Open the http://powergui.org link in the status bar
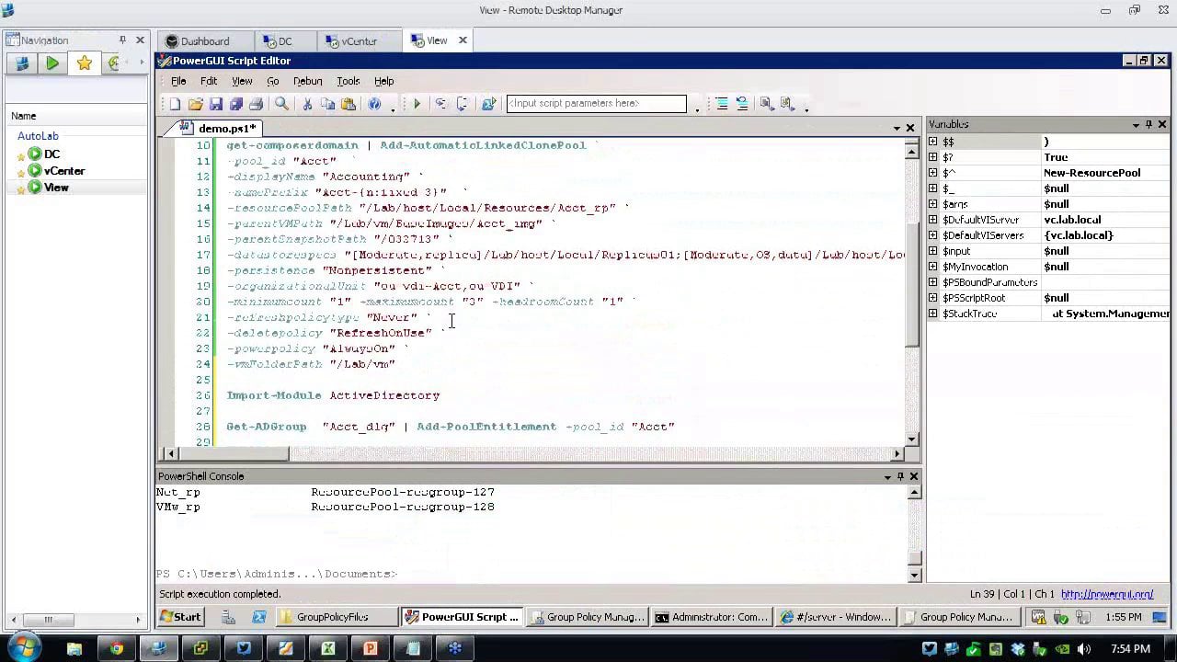 coord(1107,595)
